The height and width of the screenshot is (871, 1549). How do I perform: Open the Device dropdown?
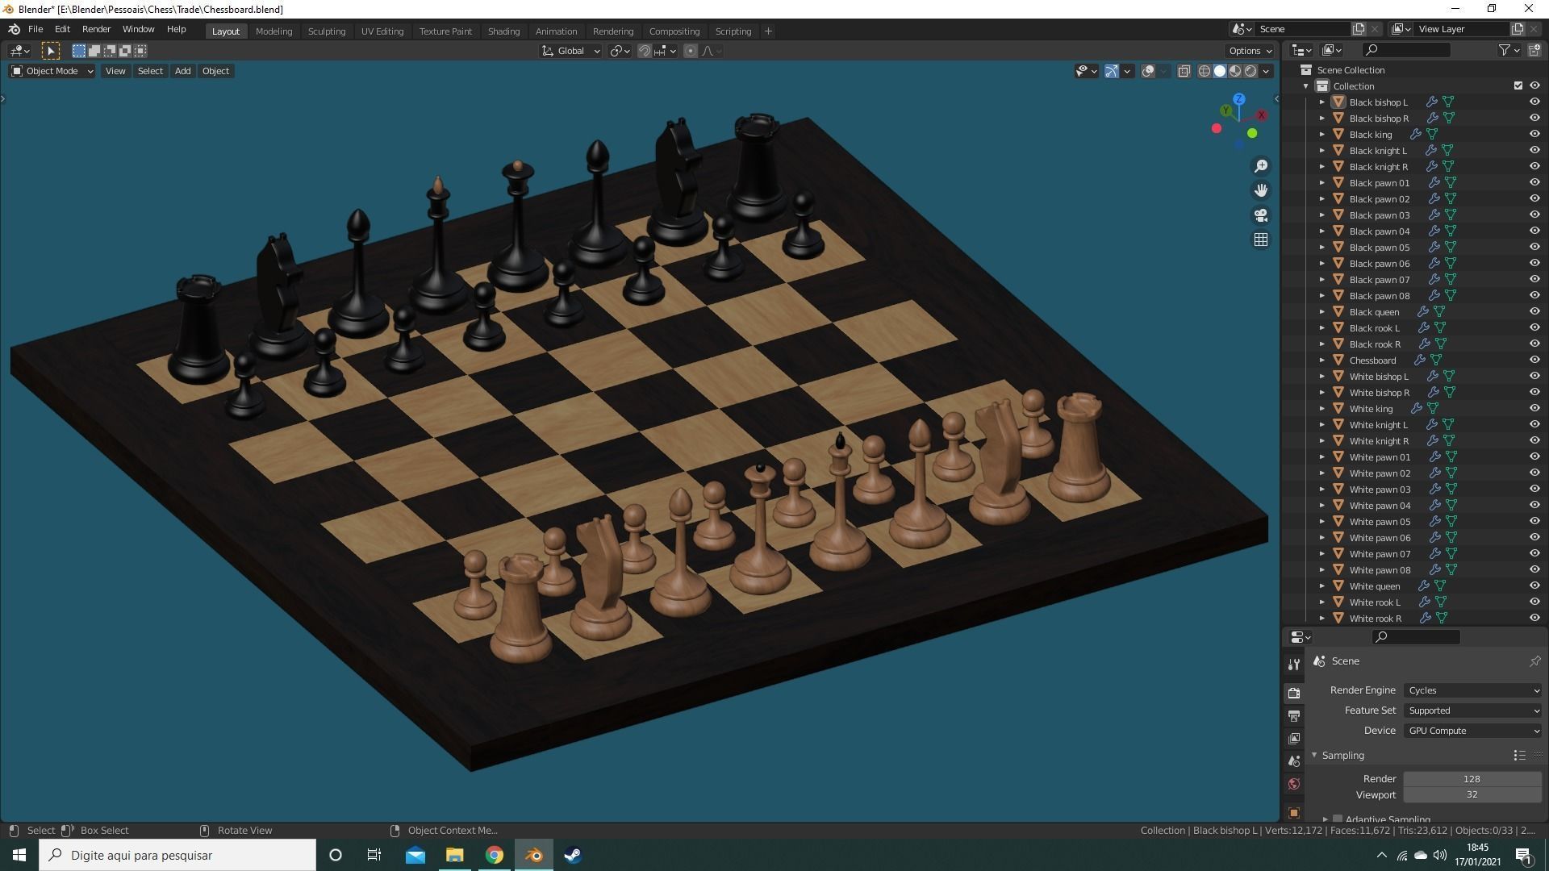1472,731
